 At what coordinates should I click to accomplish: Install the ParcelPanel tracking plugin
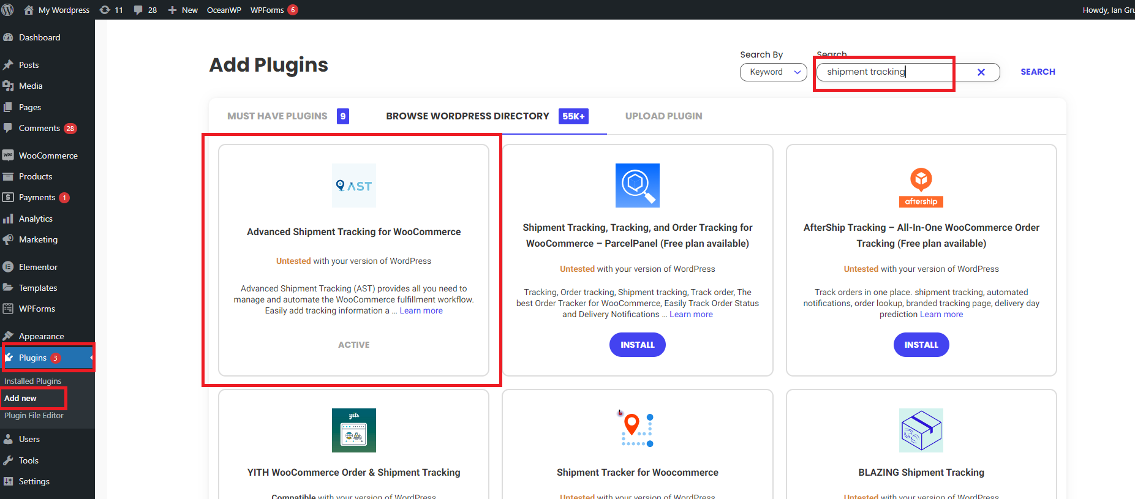[x=637, y=345]
